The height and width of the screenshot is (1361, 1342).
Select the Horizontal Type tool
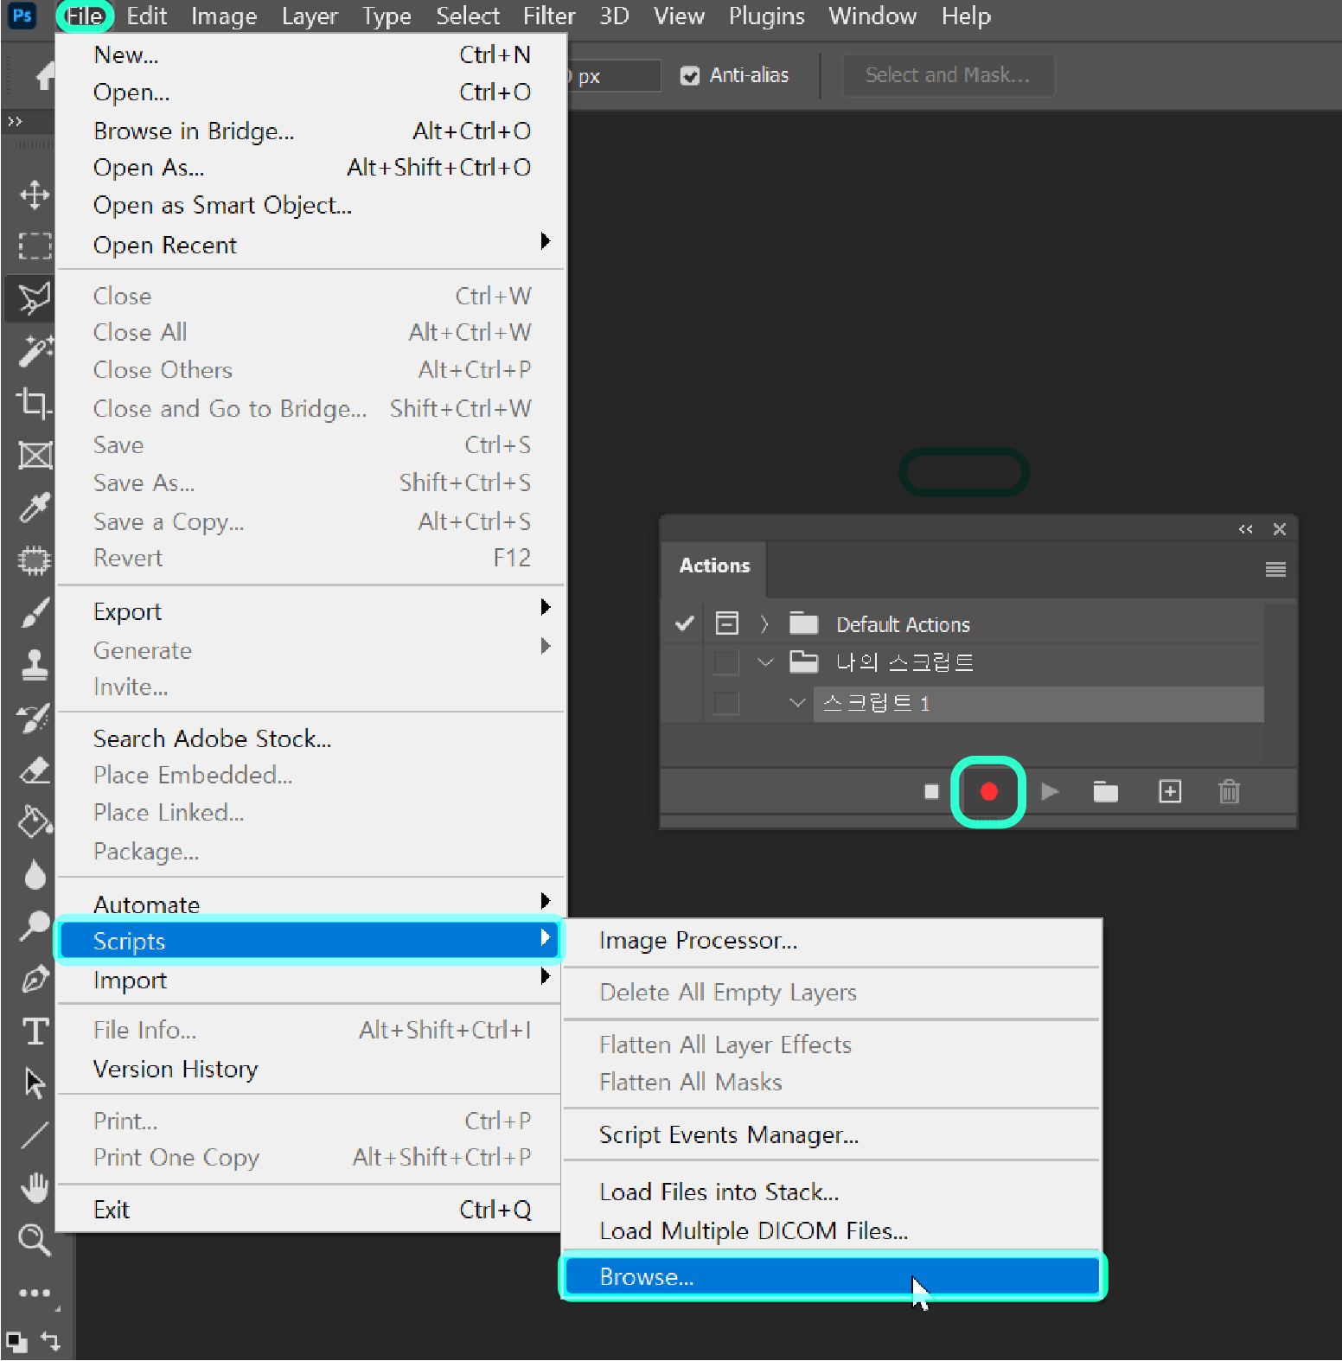35,1031
